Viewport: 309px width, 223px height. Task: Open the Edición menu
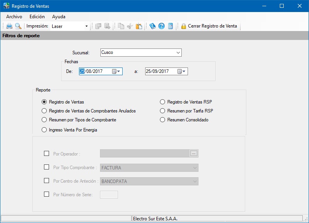coord(37,17)
